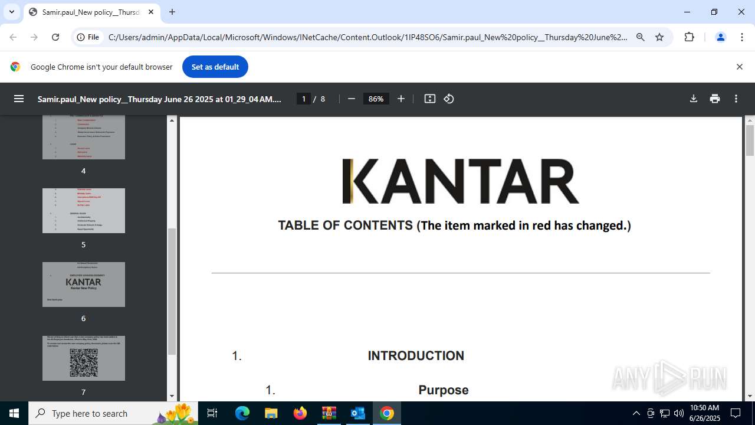Open File Explorer from the taskbar
The image size is (755, 425).
coord(271,413)
